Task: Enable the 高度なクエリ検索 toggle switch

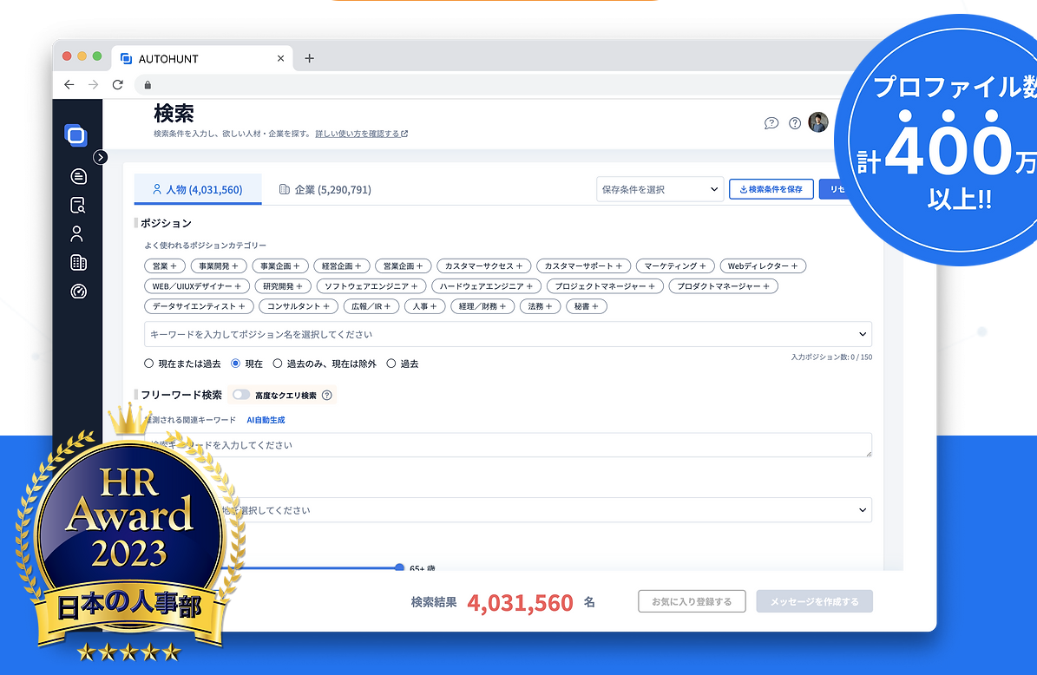Action: [x=240, y=395]
